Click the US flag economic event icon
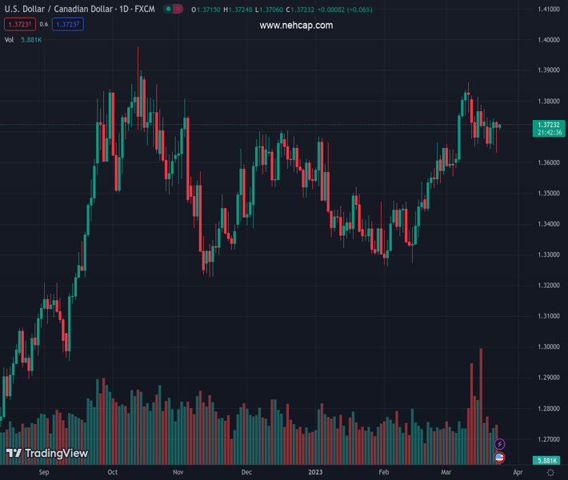The width and height of the screenshot is (568, 480). [500, 458]
